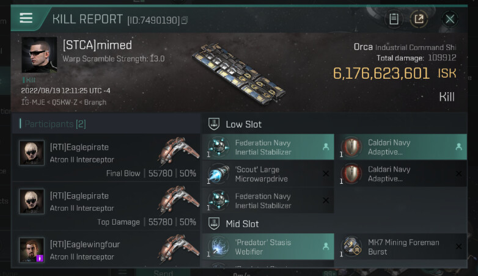The height and width of the screenshot is (276, 478).
Task: Click the clipboard icon in header
Action: point(394,19)
